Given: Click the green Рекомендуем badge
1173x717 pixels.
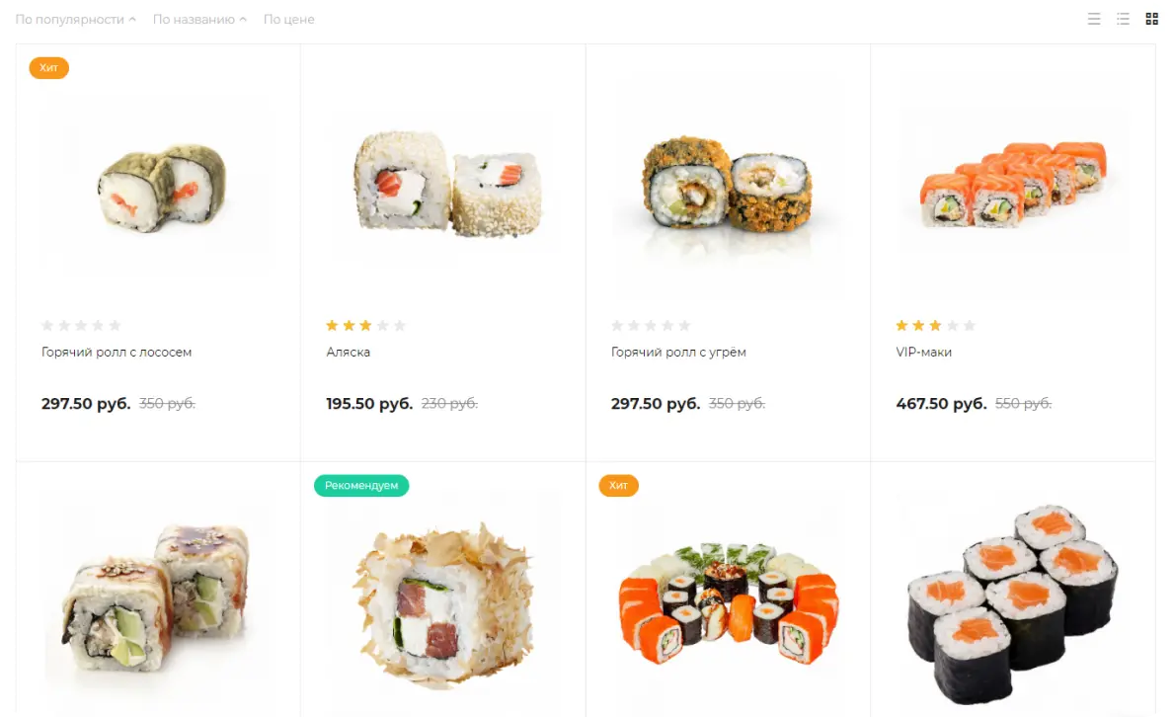Looking at the screenshot, I should tap(361, 486).
